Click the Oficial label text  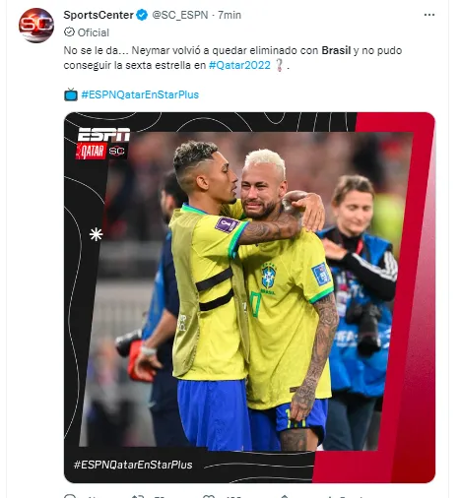[94, 32]
